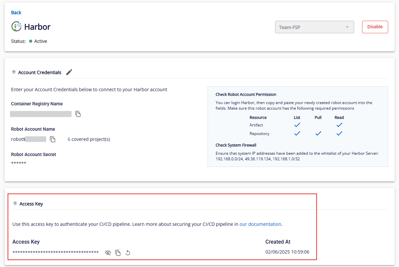Screen dimensions: 399x267
Task: Select the whitelist IP addresses text
Action: [x=258, y=159]
